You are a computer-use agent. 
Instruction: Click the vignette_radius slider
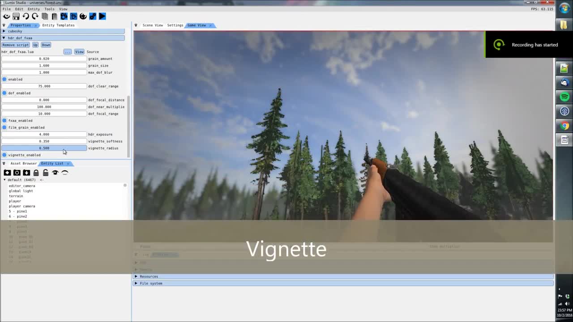[44, 148]
